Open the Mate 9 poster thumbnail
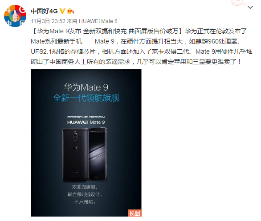 [86, 143]
